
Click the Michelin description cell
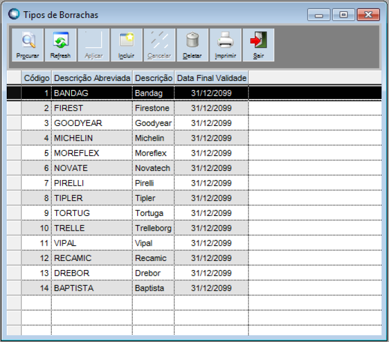click(x=153, y=138)
